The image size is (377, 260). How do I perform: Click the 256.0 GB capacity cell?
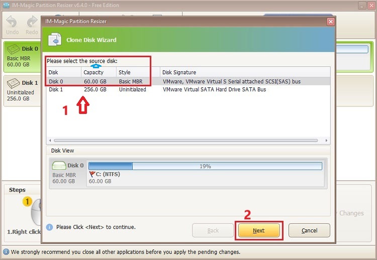click(95, 89)
